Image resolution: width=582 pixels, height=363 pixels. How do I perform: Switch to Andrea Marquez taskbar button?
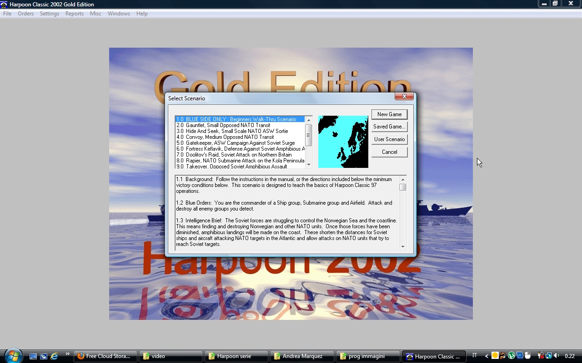302,356
